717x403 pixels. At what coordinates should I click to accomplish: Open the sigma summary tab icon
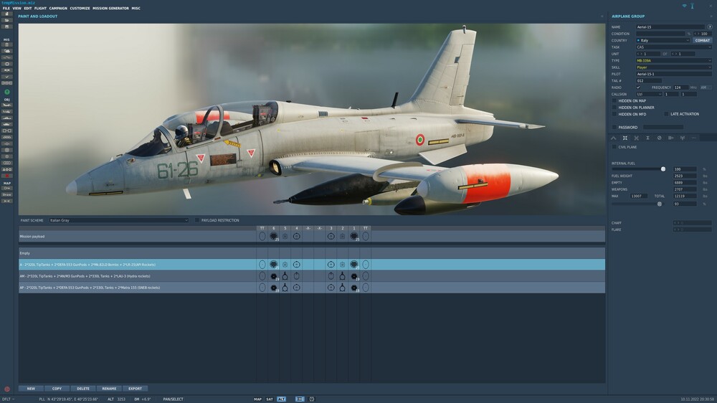(648, 138)
